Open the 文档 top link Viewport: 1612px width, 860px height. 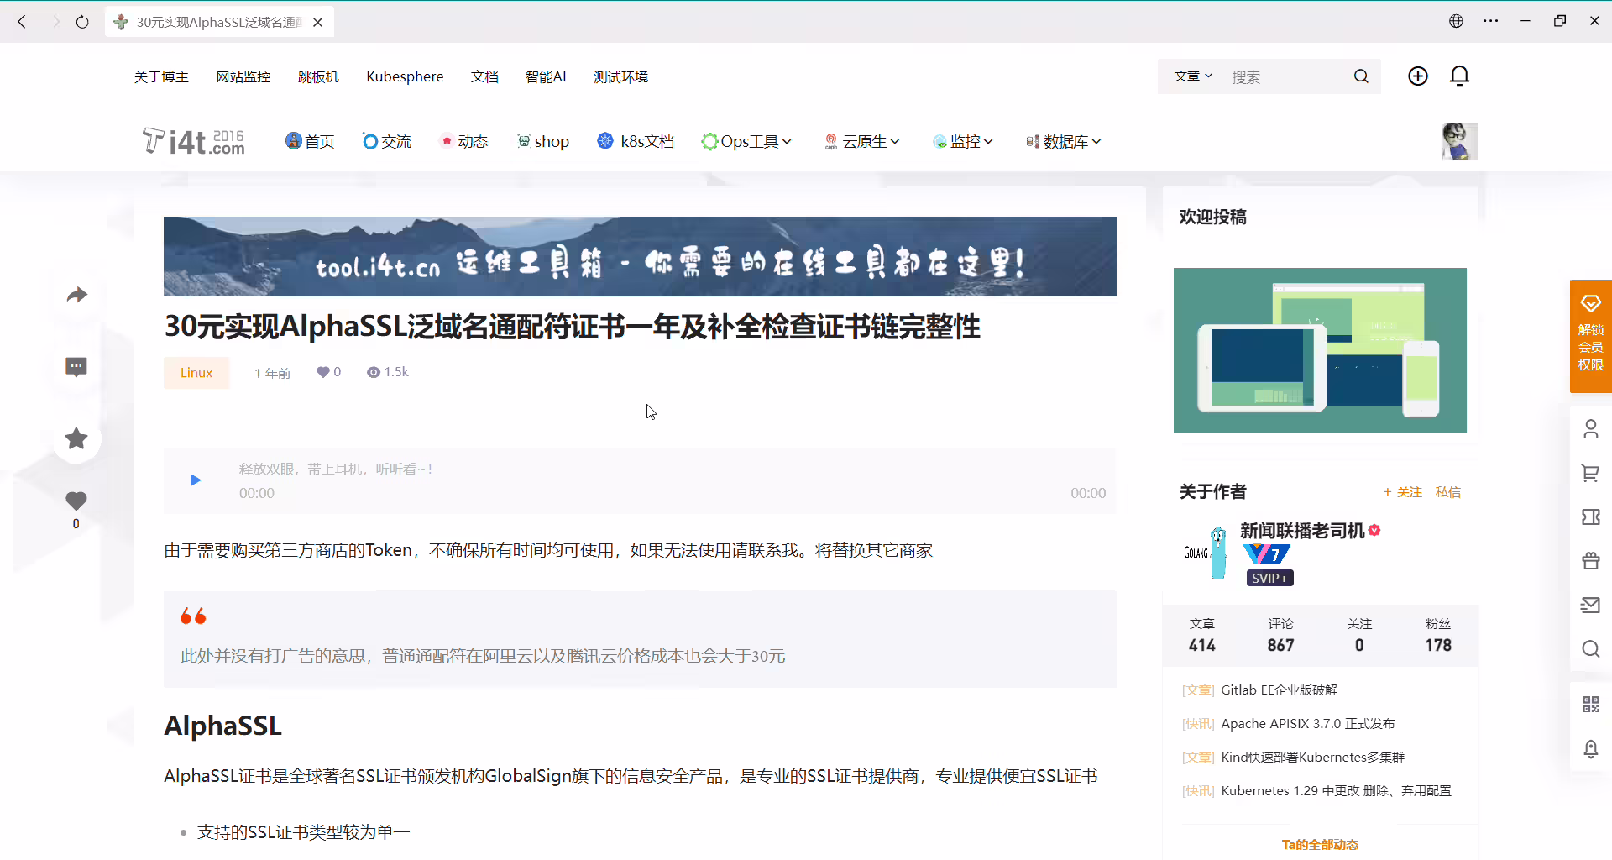tap(484, 76)
